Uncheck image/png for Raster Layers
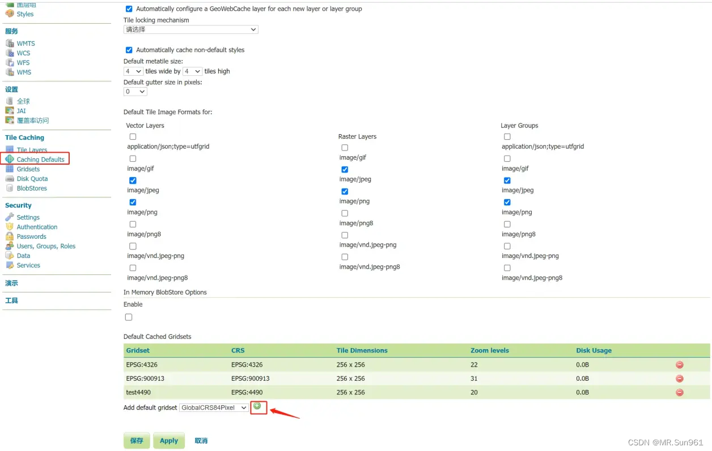Image resolution: width=712 pixels, height=451 pixels. click(x=345, y=191)
